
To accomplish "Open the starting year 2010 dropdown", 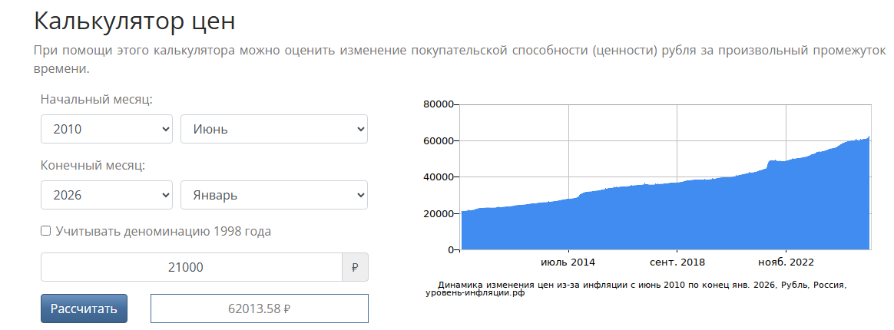I will (107, 129).
